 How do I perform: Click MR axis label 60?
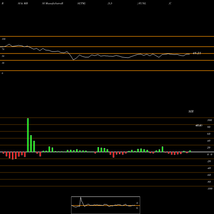coord(209,134)
